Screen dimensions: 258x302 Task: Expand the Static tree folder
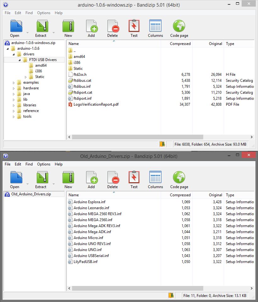[25, 77]
